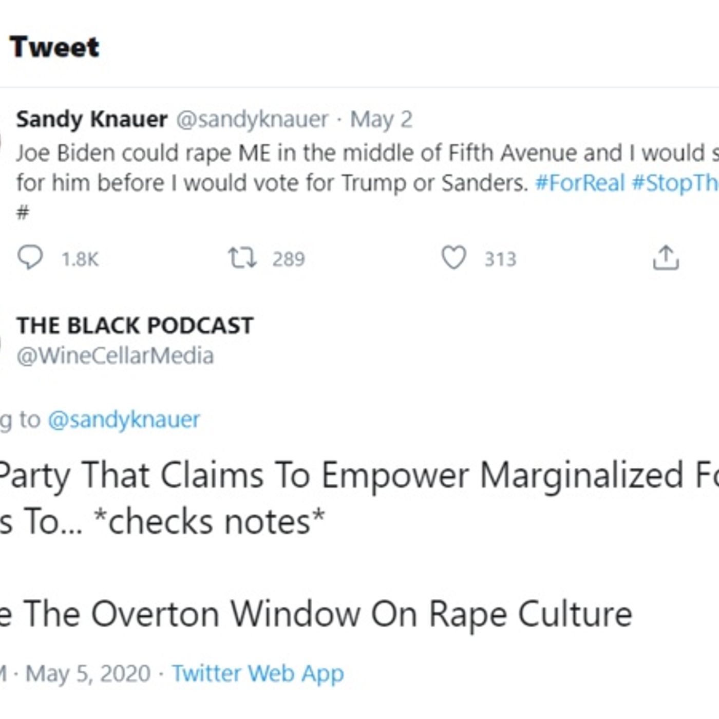This screenshot has width=719, height=719.
Task: Click the @WineCellarMedia handle
Action: [115, 355]
